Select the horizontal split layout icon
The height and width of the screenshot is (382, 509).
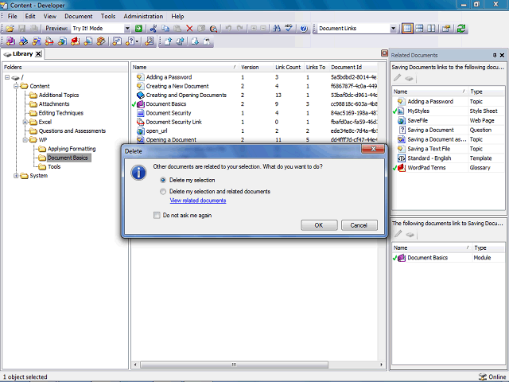(419, 29)
